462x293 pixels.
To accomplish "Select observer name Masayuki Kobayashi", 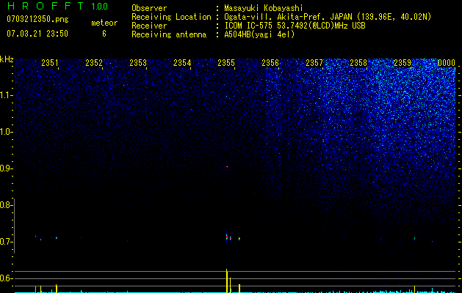I will tap(264, 8).
